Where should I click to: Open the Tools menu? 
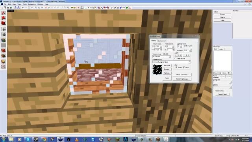(x=24, y=4)
